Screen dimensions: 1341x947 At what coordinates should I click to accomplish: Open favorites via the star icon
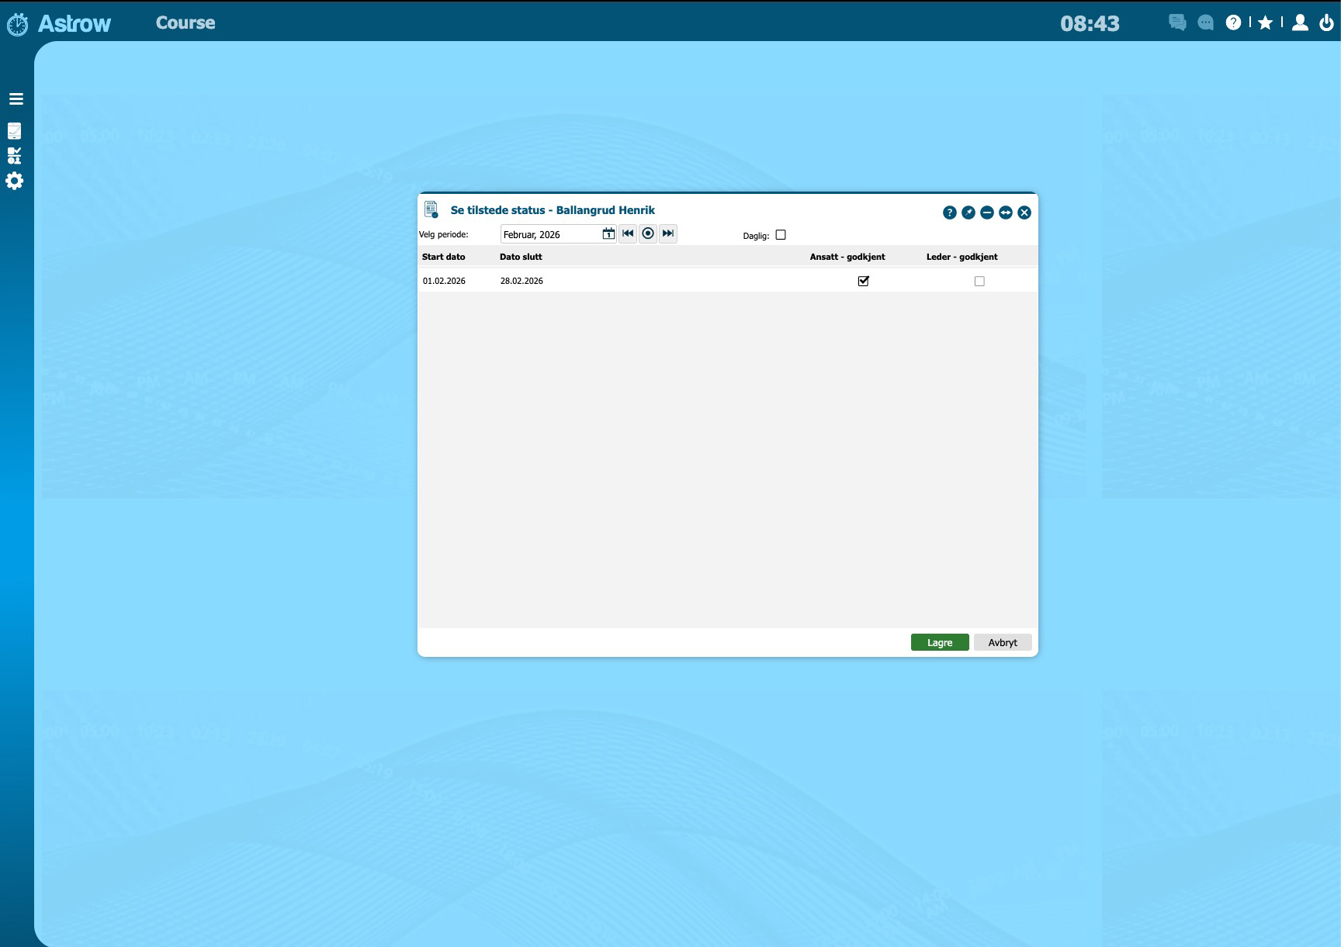(x=1266, y=22)
